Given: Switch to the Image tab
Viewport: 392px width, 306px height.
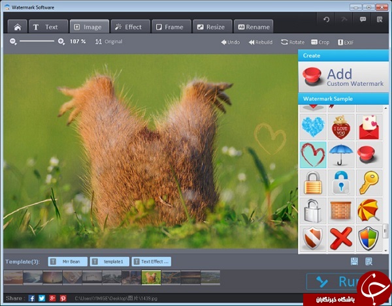Looking at the screenshot, I should tap(90, 27).
